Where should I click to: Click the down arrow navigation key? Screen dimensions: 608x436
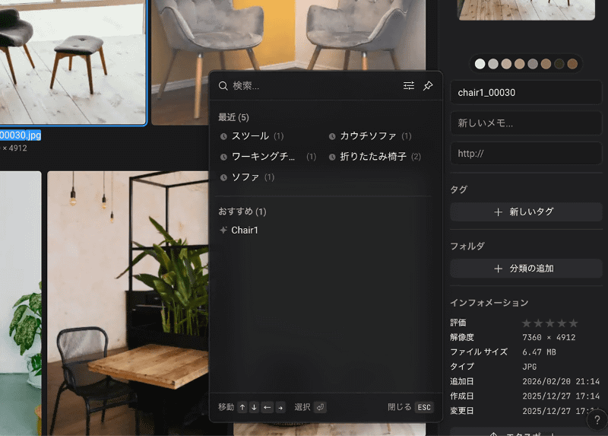pos(254,407)
